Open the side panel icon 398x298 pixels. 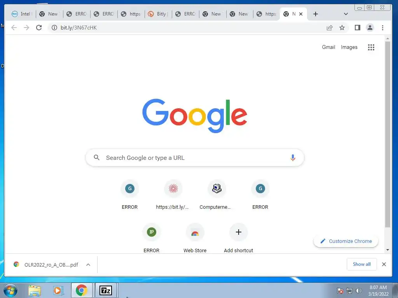tap(358, 28)
